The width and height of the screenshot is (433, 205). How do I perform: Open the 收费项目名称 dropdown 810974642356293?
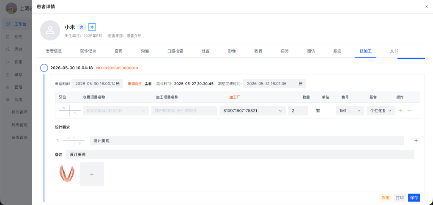[116, 111]
